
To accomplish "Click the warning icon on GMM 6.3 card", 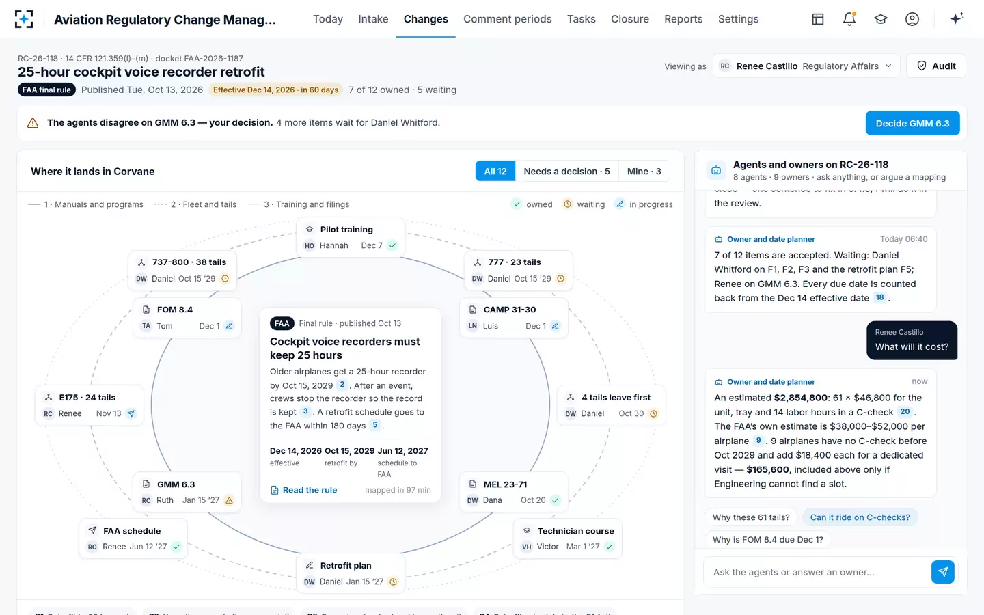I will tap(229, 500).
